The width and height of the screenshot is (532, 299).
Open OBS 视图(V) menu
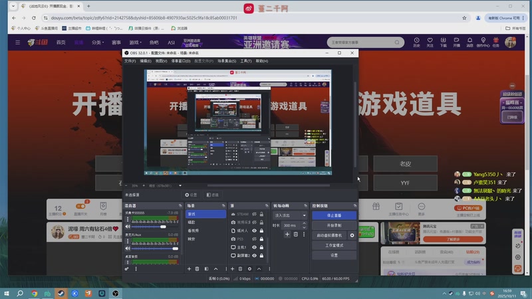[161, 61]
